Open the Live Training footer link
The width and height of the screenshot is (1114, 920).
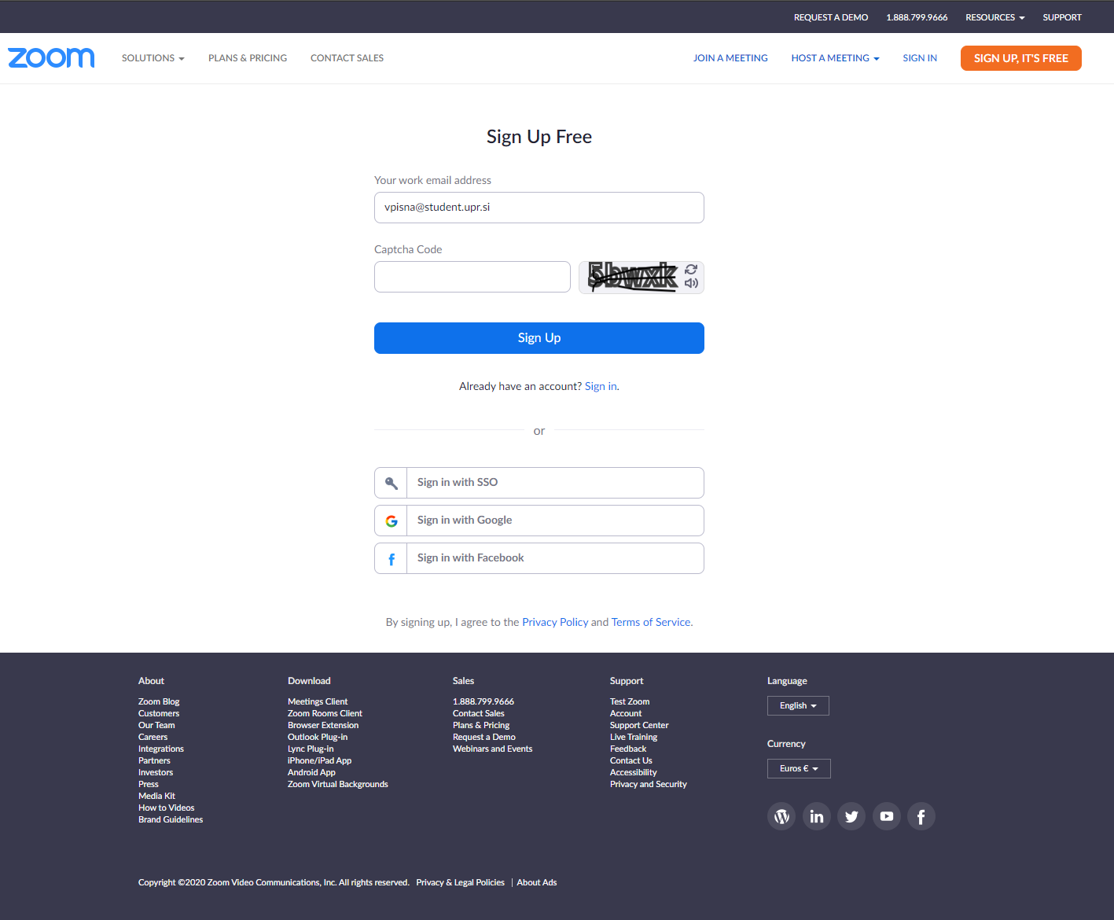[x=634, y=737]
